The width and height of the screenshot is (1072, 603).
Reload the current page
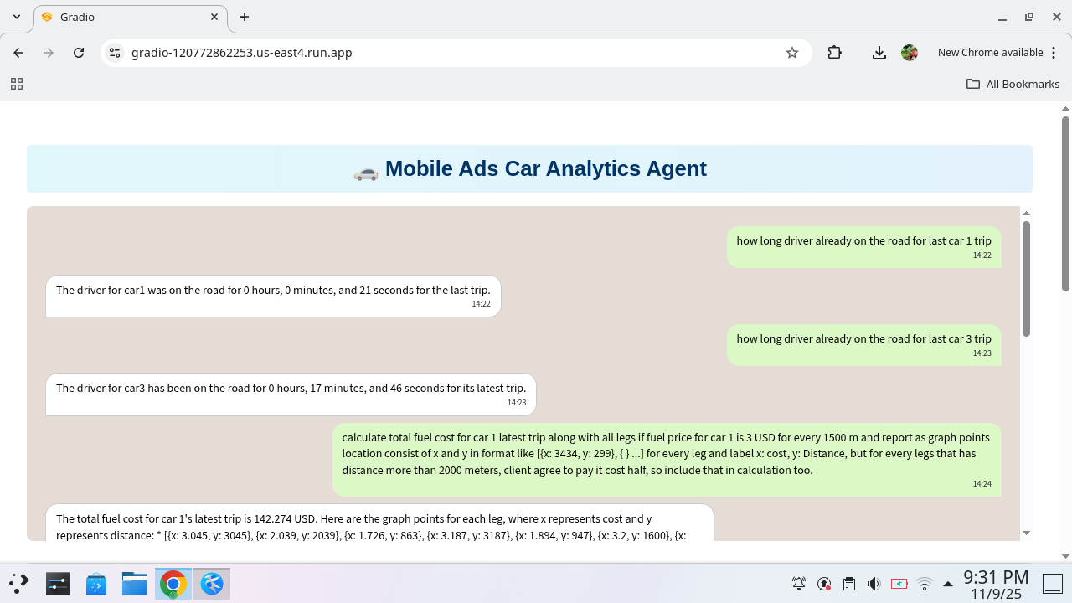79,52
